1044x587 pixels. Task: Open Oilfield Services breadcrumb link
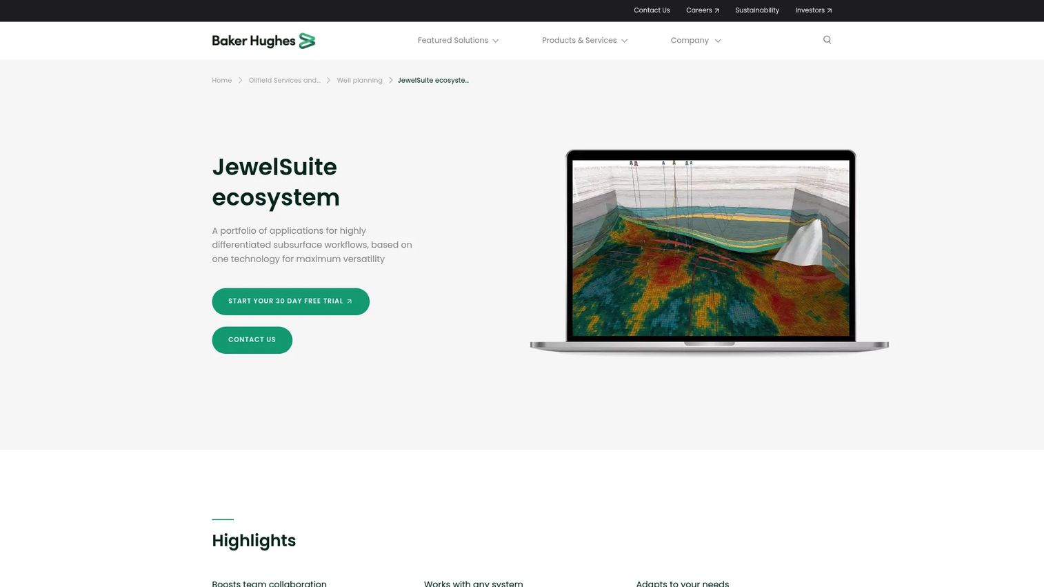tap(284, 81)
